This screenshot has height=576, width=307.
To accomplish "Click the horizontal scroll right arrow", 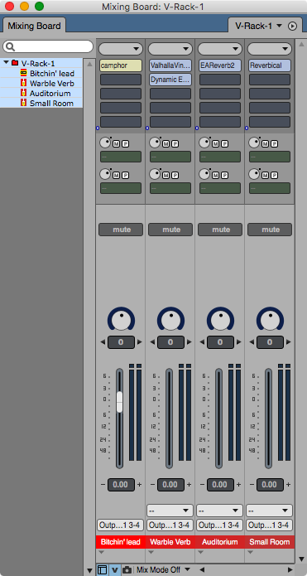I will 290,569.
